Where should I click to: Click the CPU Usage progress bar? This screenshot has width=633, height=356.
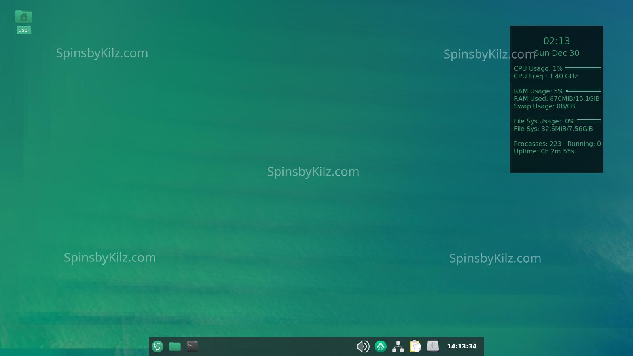(x=583, y=68)
